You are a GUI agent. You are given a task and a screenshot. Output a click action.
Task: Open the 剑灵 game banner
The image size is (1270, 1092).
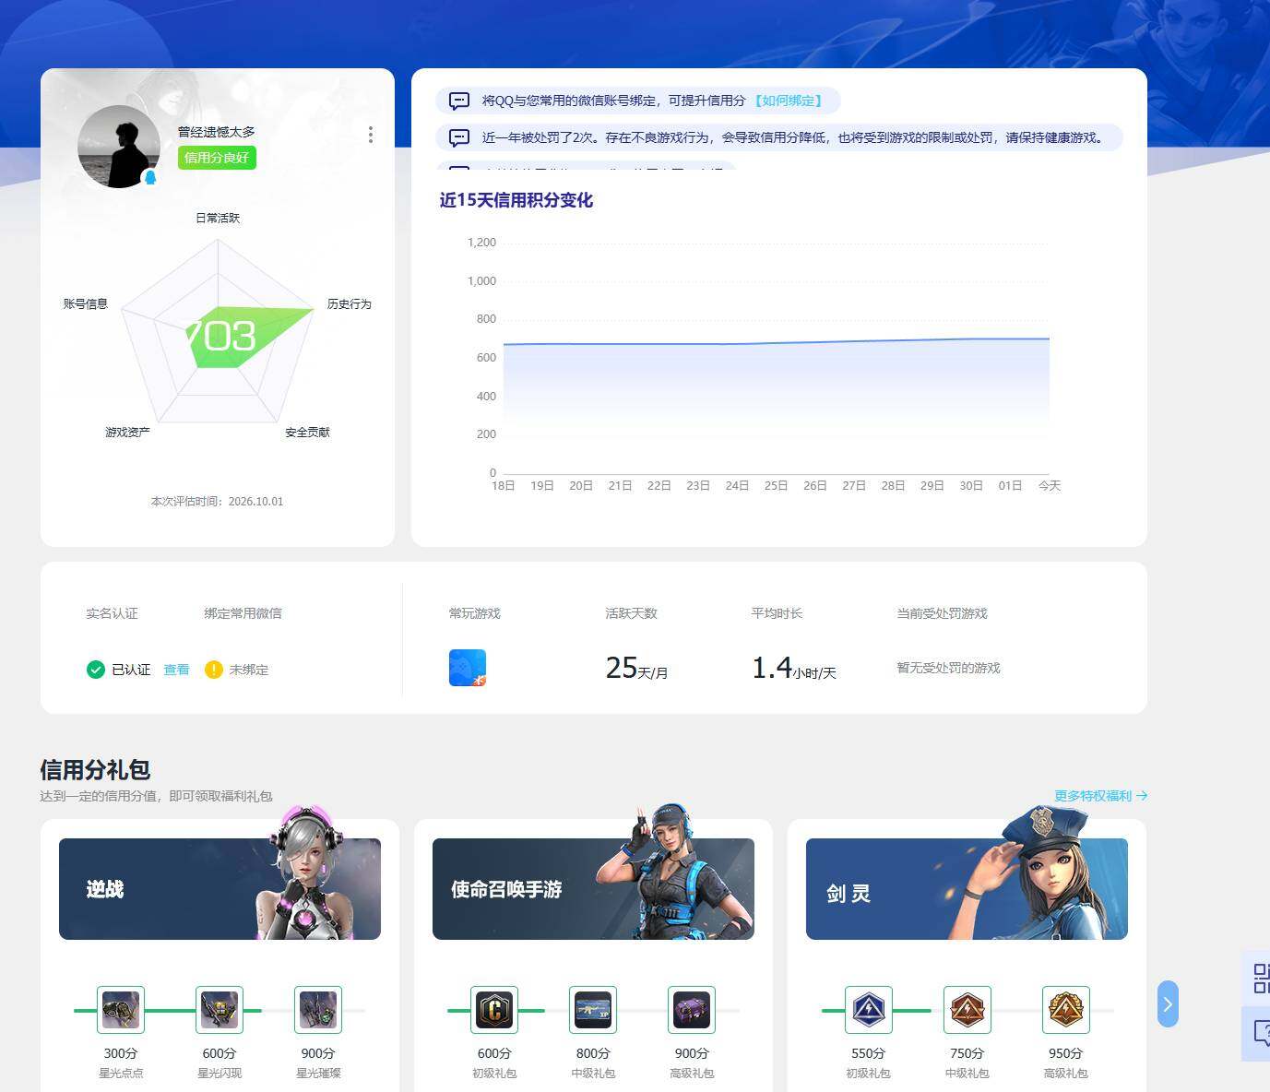pyautogui.click(x=967, y=889)
